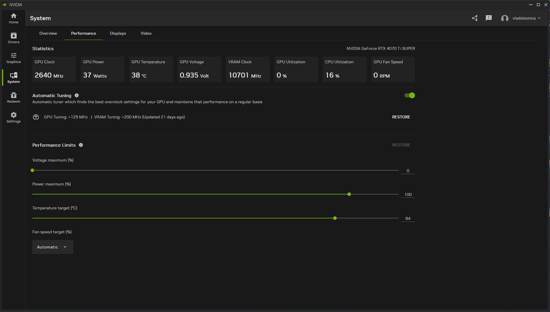Screen dimensions: 550x312
Task: Open the Graphics section in sidebar
Action: coord(13,58)
